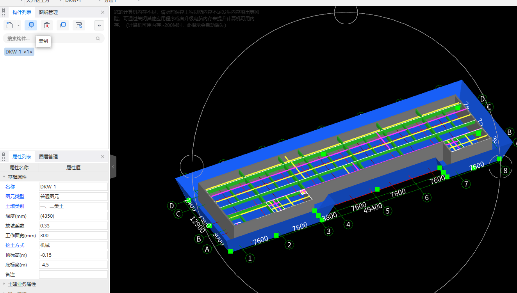Screen dimensions: 517x293
Task: Switch to the 图纸管理 tab
Action: [x=48, y=12]
